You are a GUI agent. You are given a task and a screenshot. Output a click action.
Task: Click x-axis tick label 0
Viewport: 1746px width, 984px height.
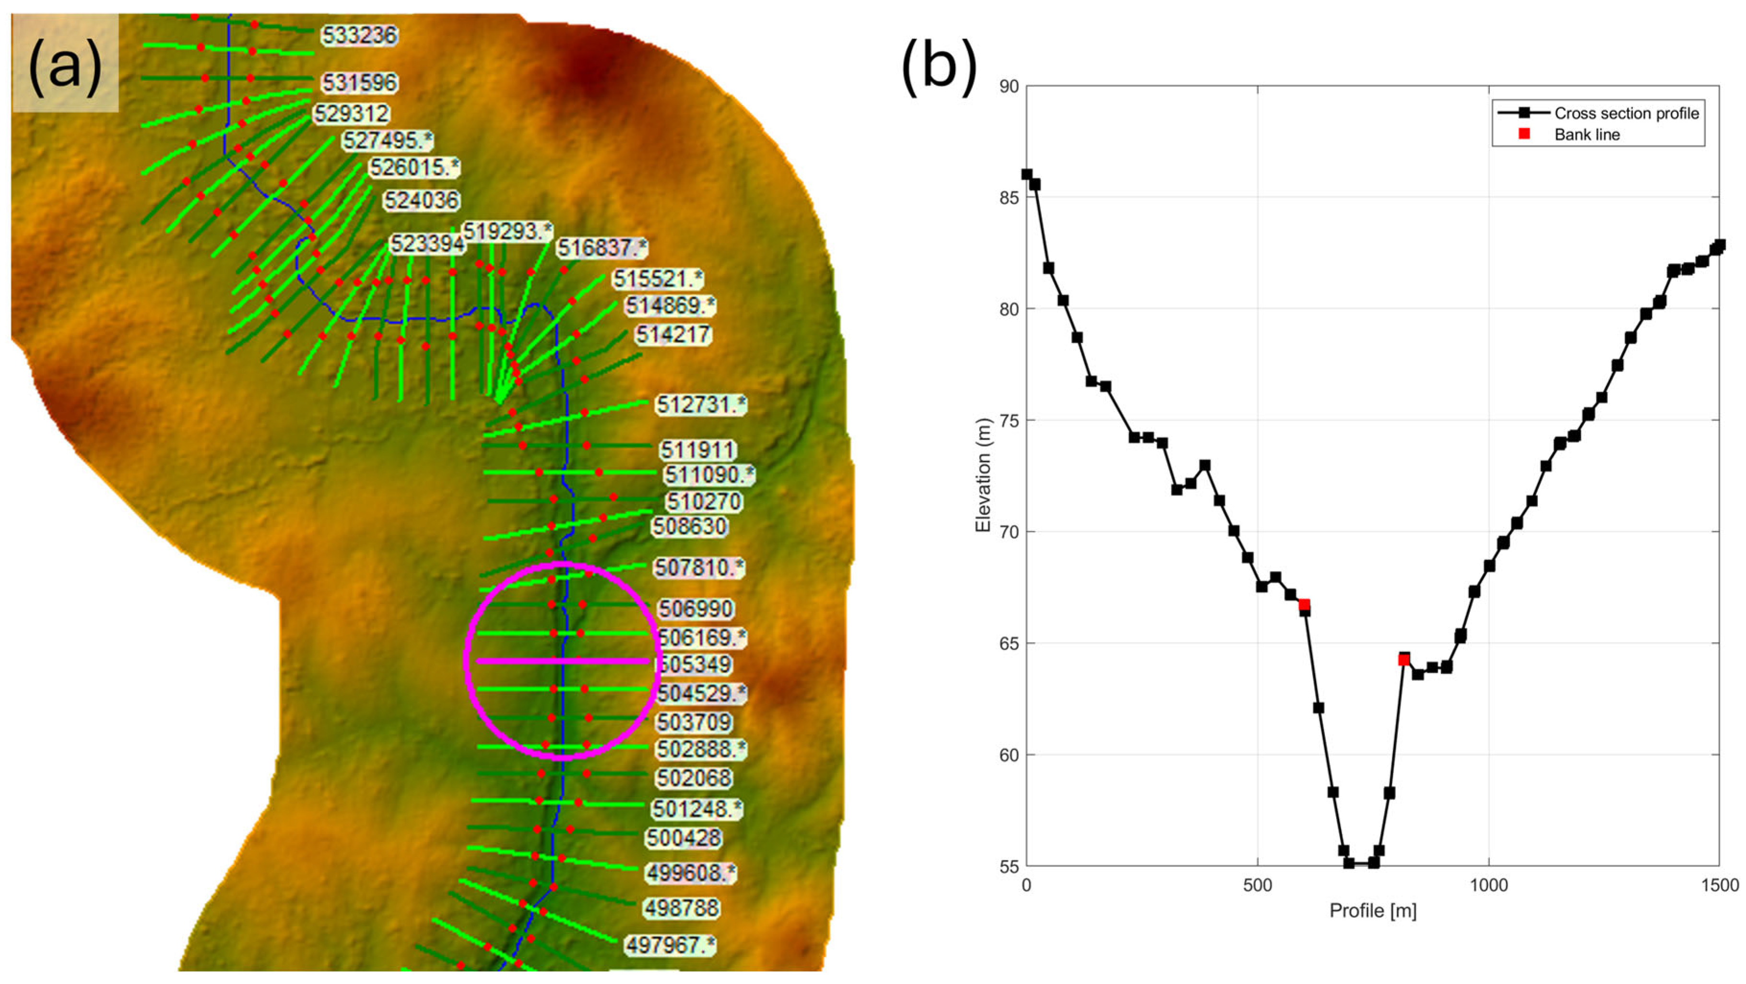pos(1026,885)
